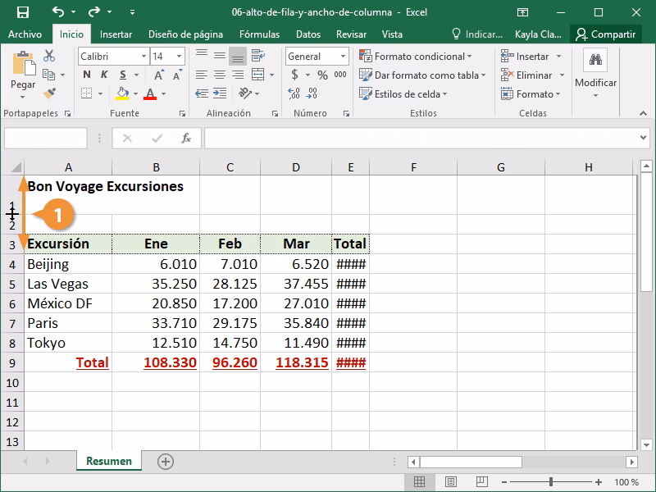
Task: Click the Cut scissors icon
Action: point(49,56)
